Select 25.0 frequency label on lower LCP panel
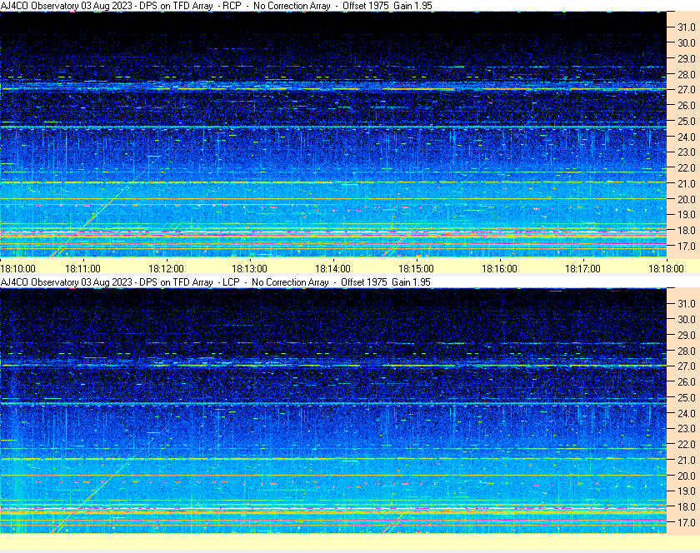Viewport: 700px width, 553px height. 687,397
